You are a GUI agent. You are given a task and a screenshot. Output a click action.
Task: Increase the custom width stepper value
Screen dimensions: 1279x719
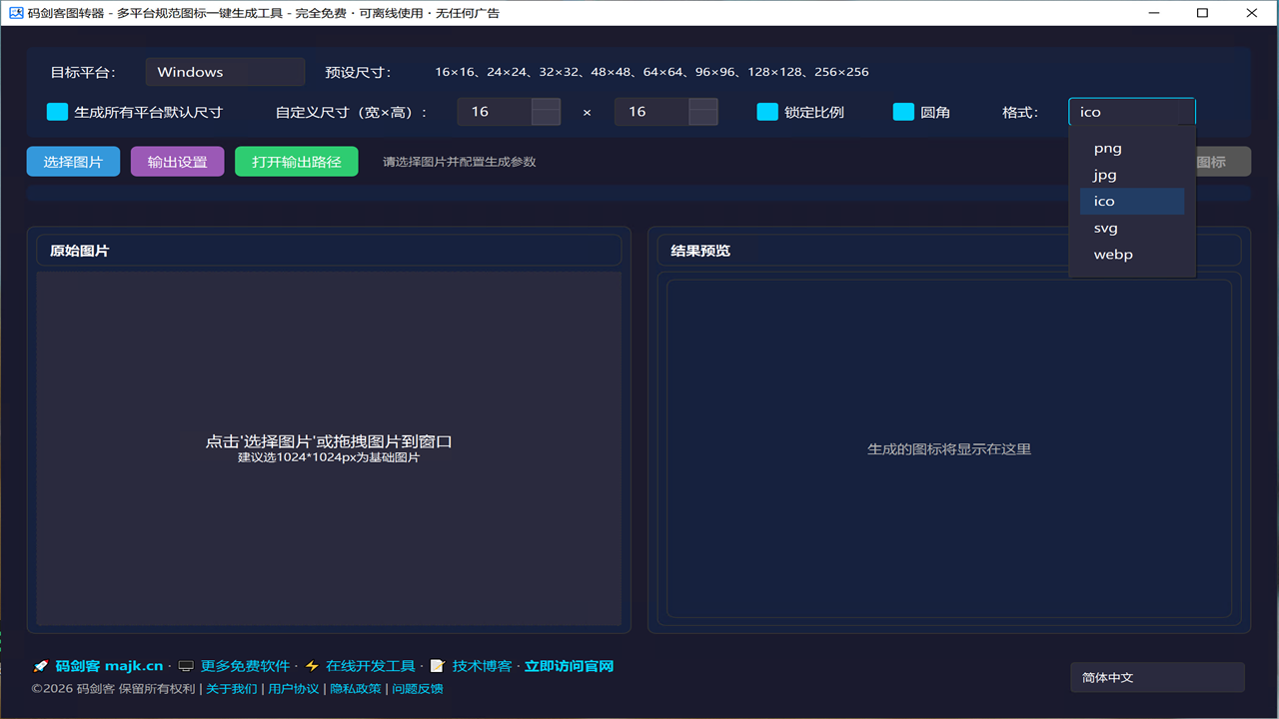pos(546,105)
